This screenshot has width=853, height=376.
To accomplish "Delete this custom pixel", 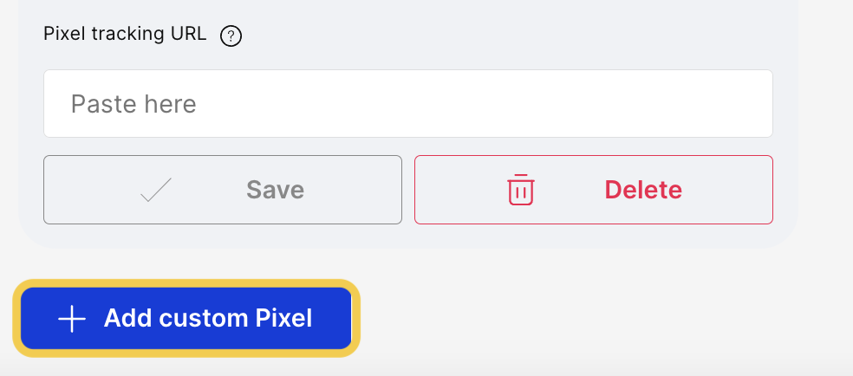I will [594, 190].
